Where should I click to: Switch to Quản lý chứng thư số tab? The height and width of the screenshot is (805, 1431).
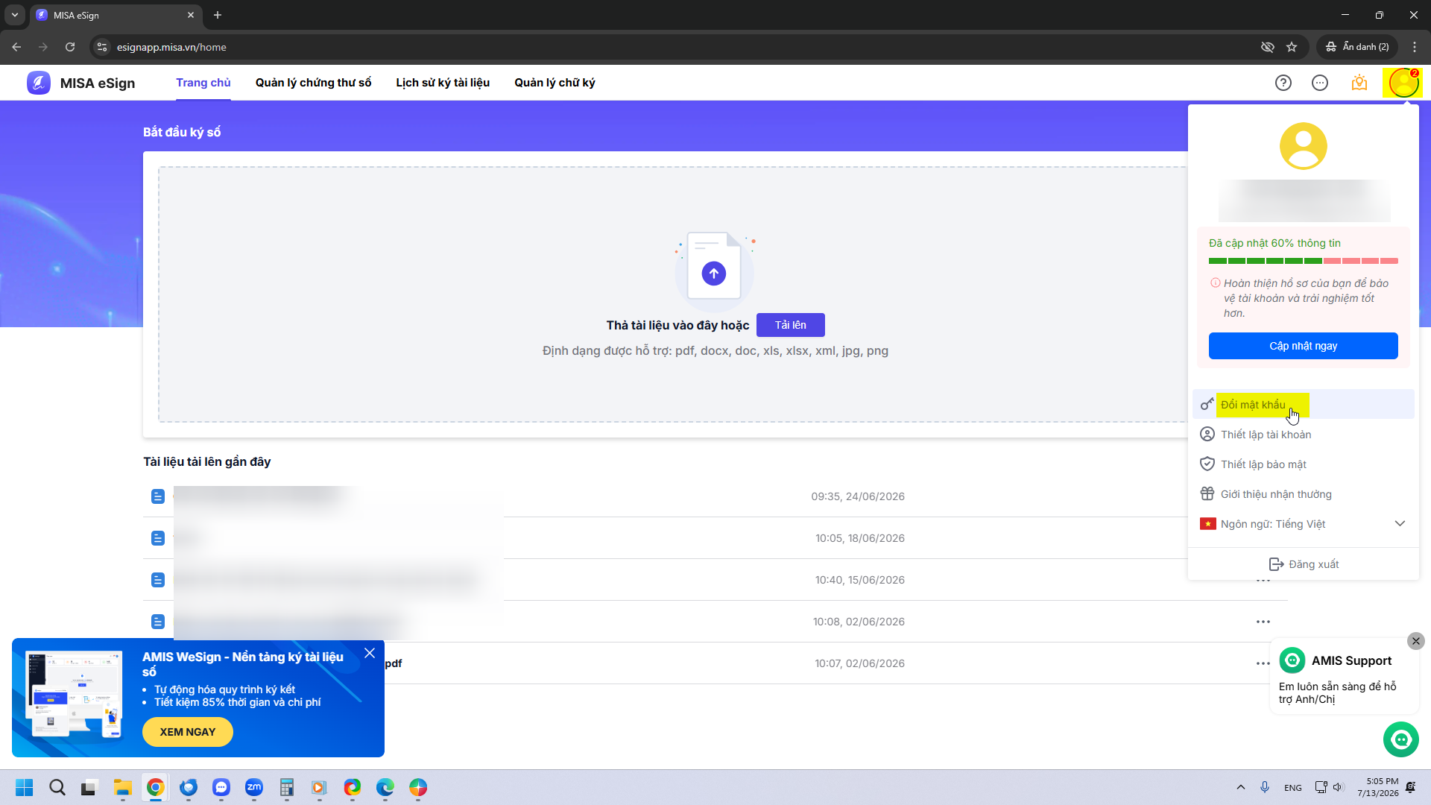(313, 83)
